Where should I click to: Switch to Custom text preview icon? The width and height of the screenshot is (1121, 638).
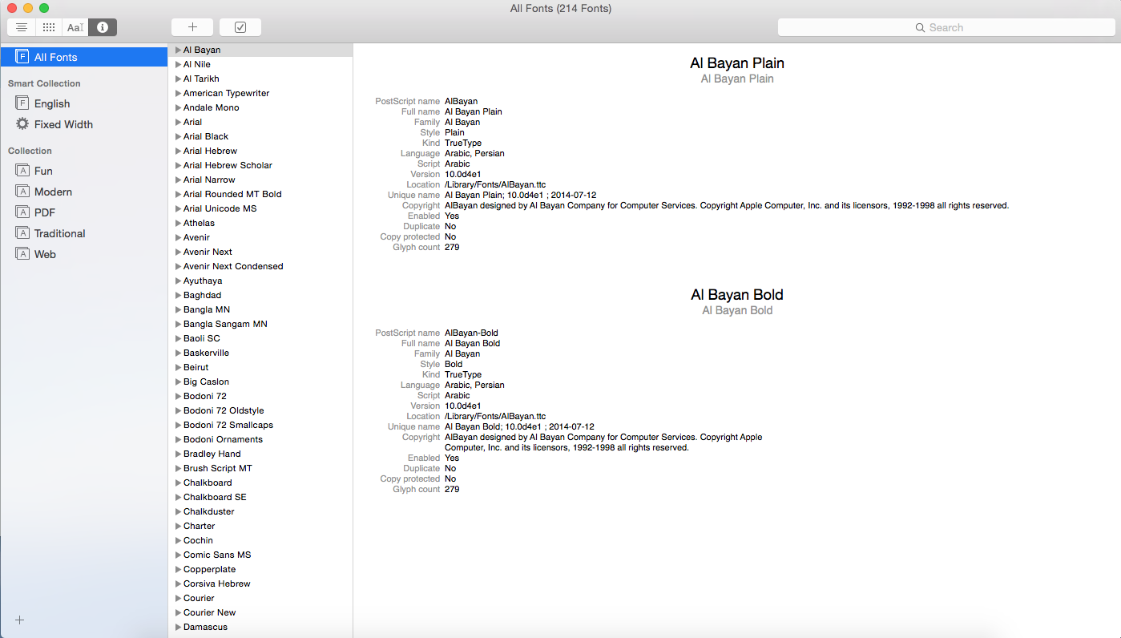point(75,27)
